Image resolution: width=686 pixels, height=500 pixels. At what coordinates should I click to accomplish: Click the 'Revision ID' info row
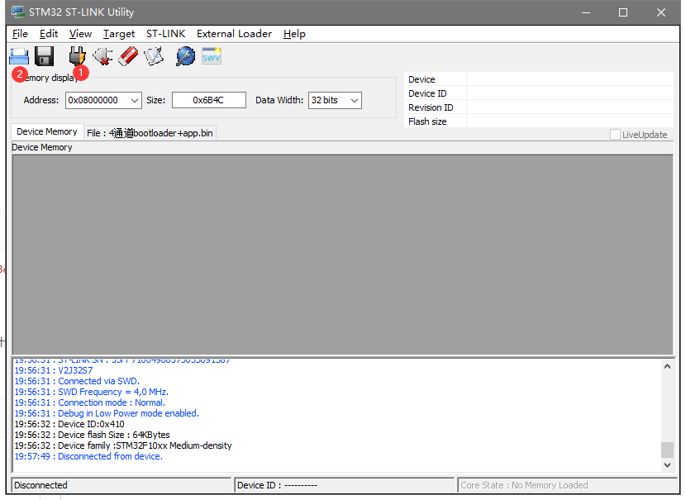(539, 107)
